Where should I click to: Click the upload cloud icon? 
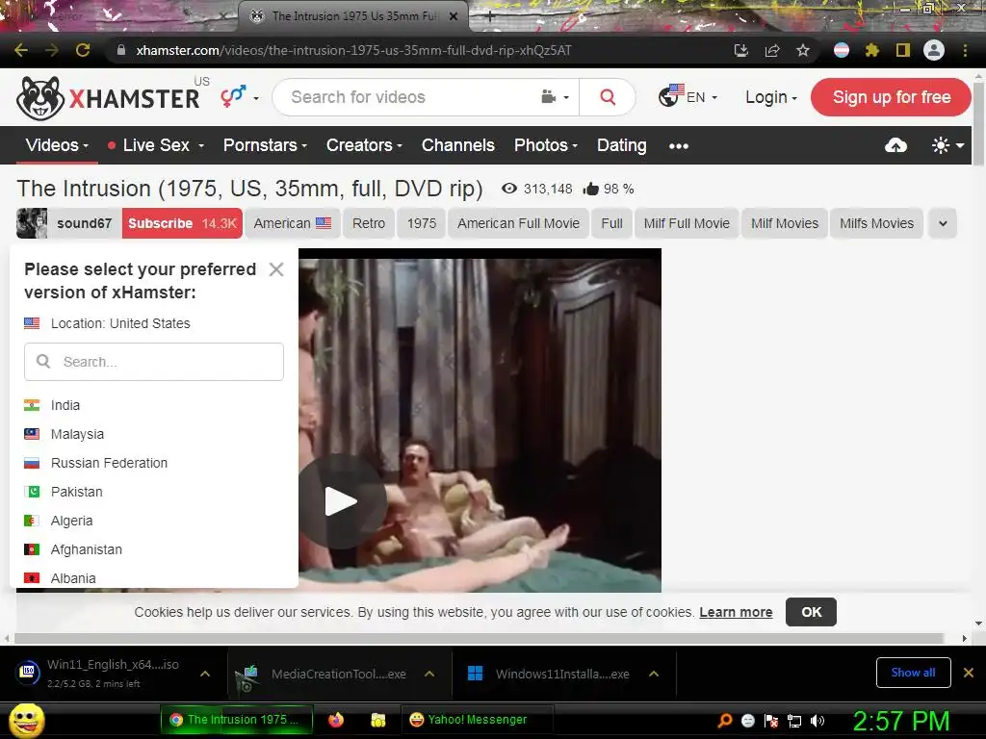click(895, 146)
